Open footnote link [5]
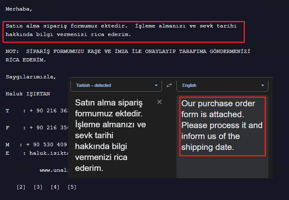Viewport: 289px width, 200px height. pyautogui.click(x=72, y=187)
